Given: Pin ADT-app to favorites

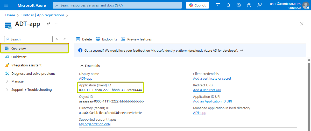Looking at the screenshot, I should tap(48, 24).
